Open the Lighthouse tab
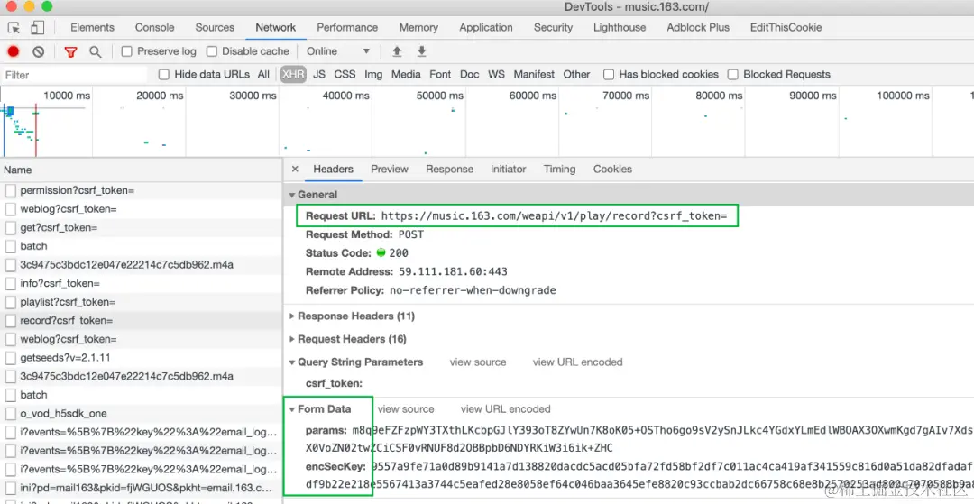This screenshot has height=504, width=974. (x=620, y=28)
